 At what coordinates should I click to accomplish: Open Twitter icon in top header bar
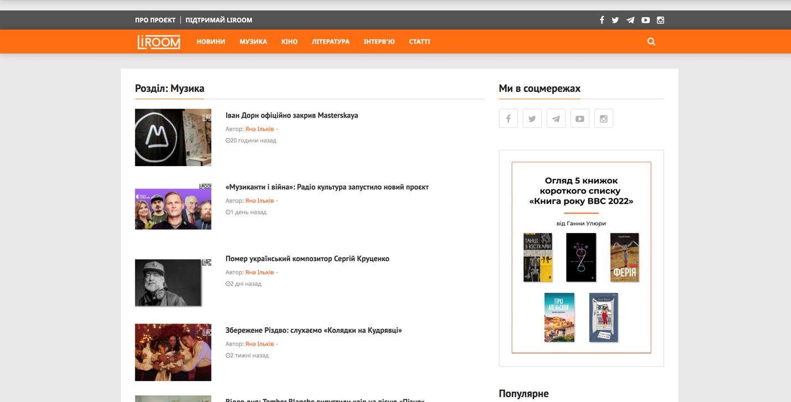pyautogui.click(x=615, y=20)
